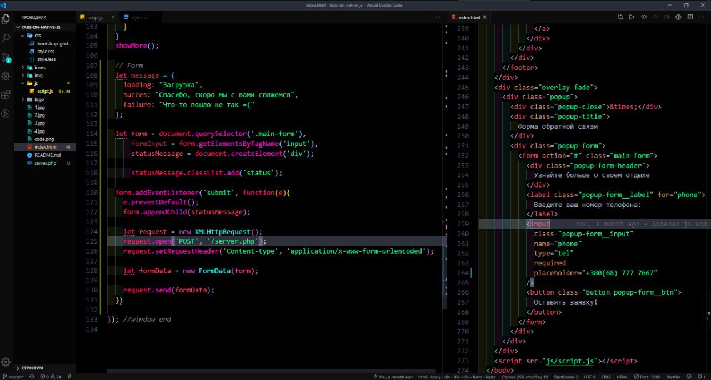
Task: Click the lightning icon in status bar
Action: point(69,377)
